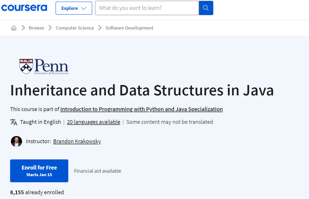Click the Coursera logo
Screen dimensions: 309x199
point(24,8)
